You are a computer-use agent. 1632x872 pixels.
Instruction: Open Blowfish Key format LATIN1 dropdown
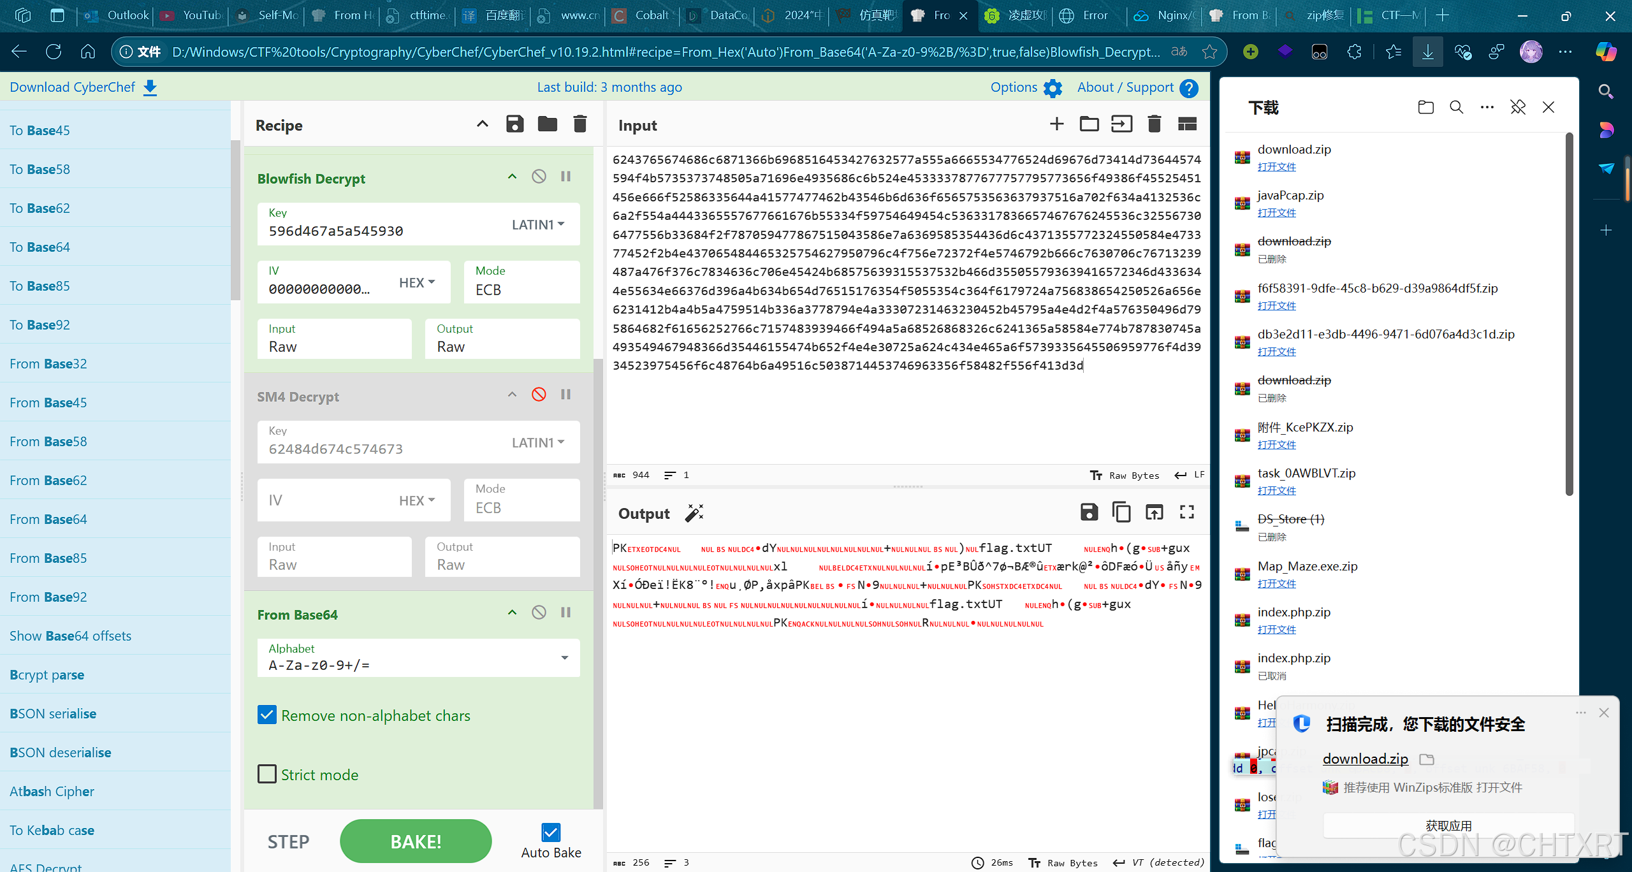pyautogui.click(x=538, y=224)
